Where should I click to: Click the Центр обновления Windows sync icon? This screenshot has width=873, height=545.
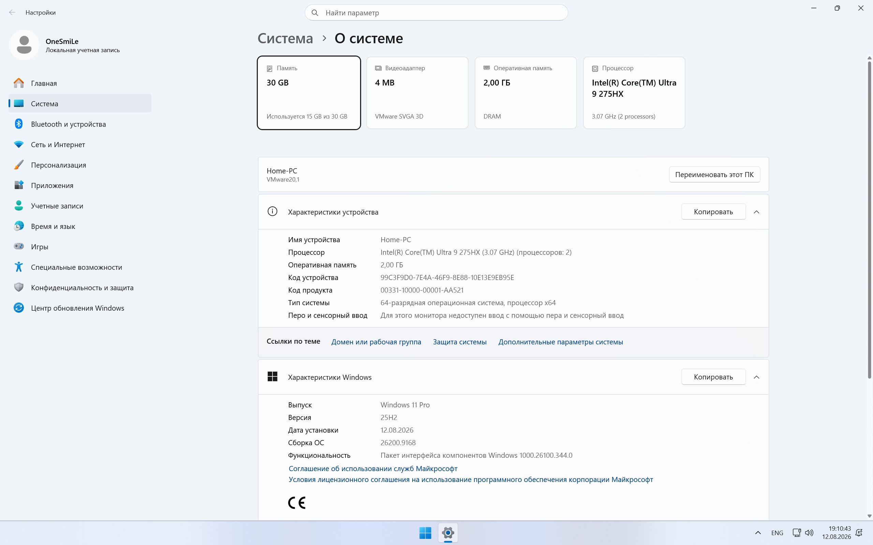(19, 308)
